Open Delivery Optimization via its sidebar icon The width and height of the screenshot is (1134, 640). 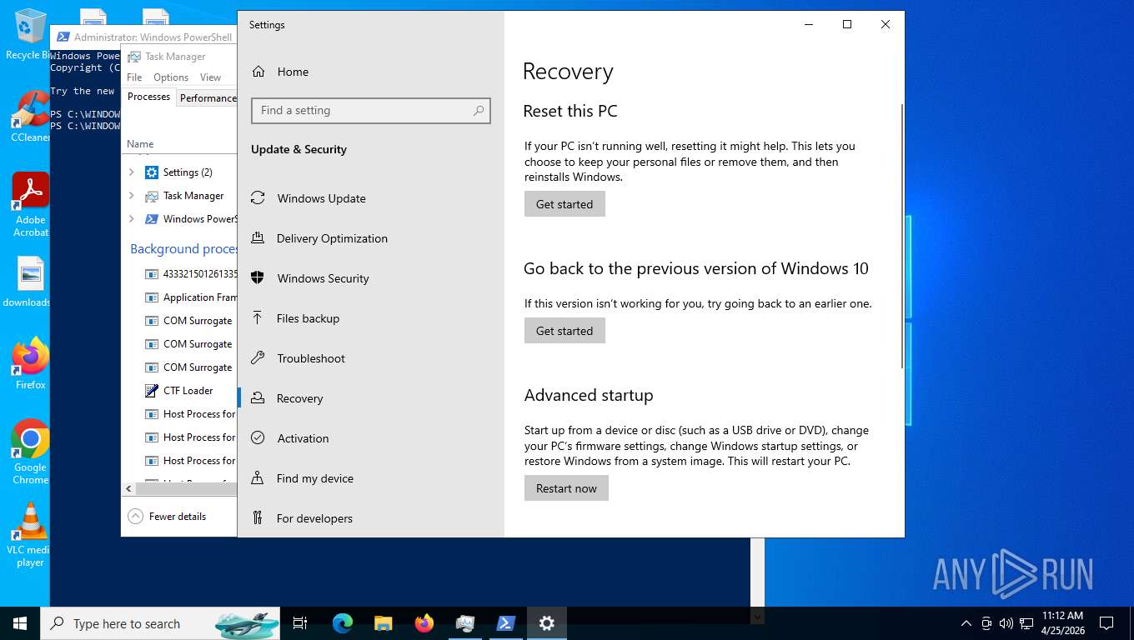258,238
